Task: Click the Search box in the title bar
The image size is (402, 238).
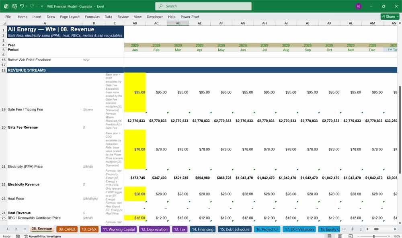Action: (203, 6)
